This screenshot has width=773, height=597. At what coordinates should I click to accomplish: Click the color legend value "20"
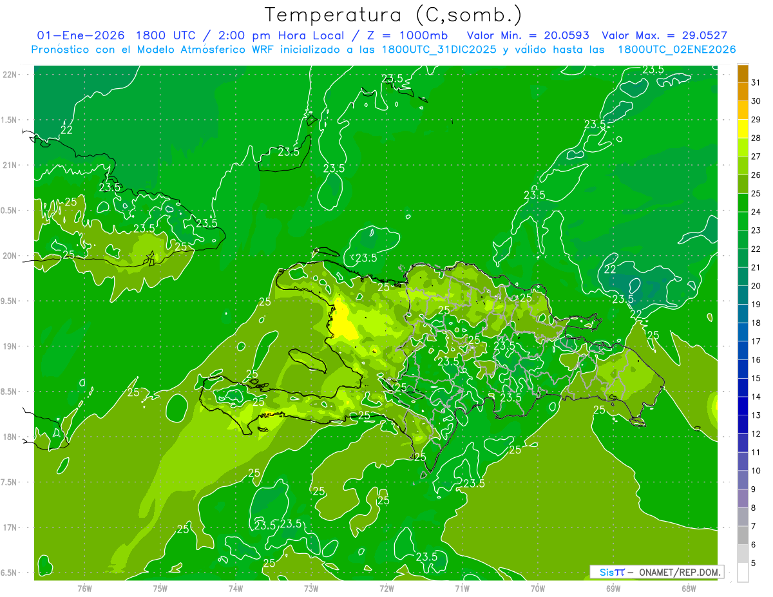[756, 286]
